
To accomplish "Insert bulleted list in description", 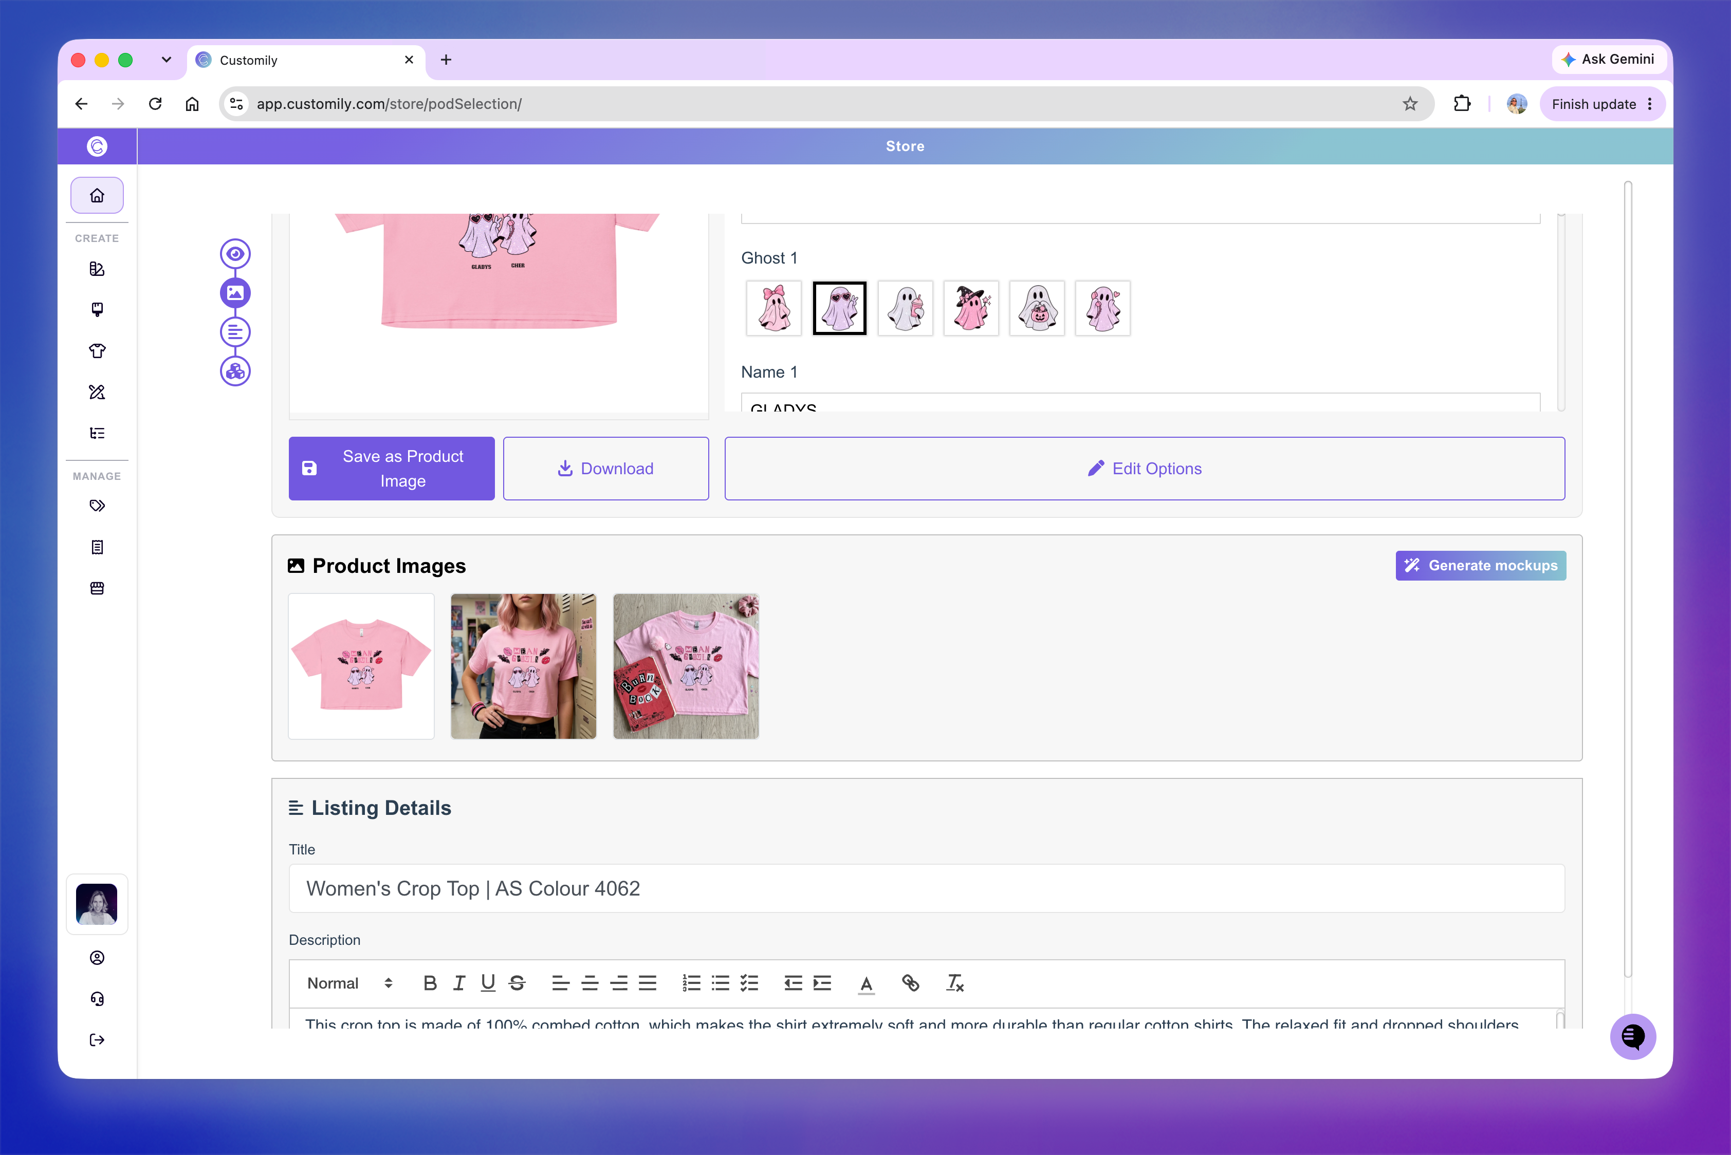I will click(720, 983).
